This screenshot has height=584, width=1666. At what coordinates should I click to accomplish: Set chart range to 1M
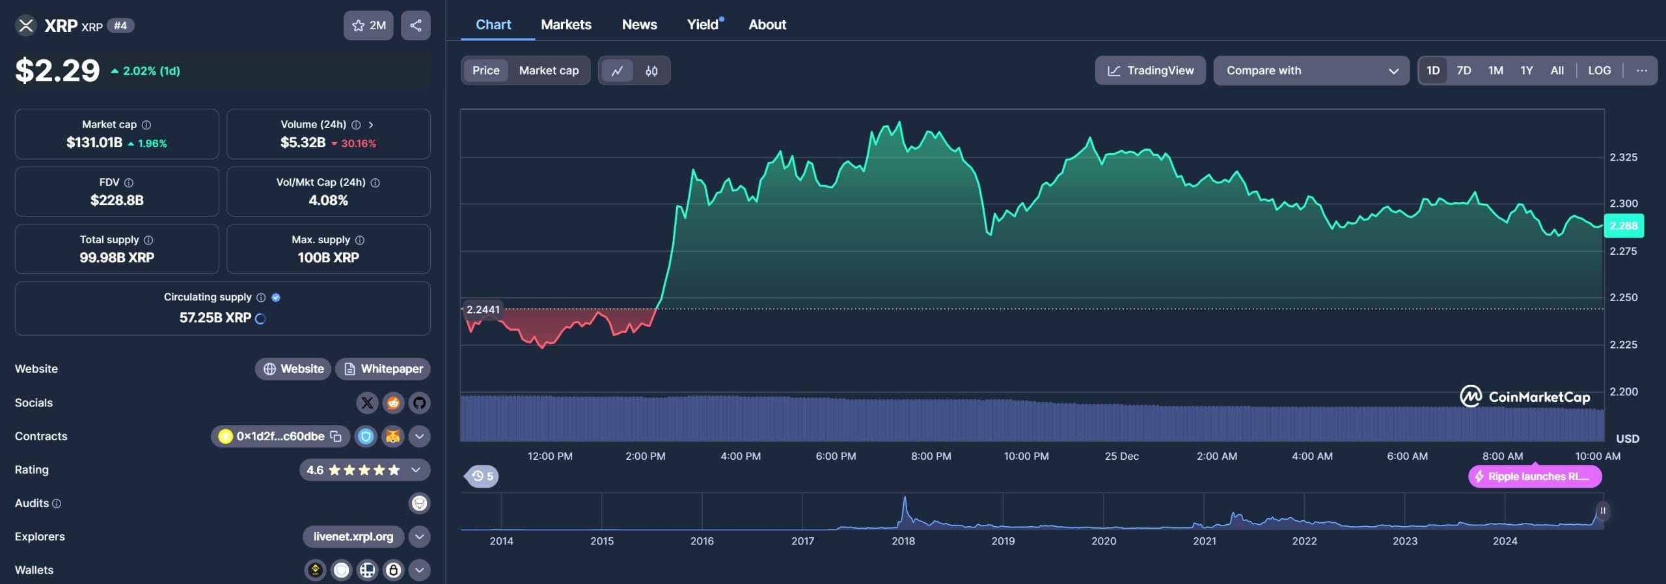point(1495,71)
